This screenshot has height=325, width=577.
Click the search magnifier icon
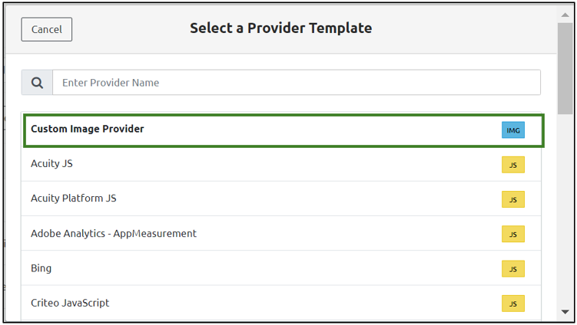(x=37, y=83)
